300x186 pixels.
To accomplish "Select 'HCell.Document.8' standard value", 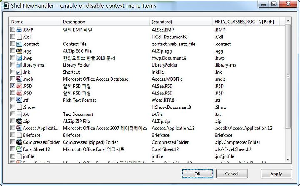I will (170, 37).
